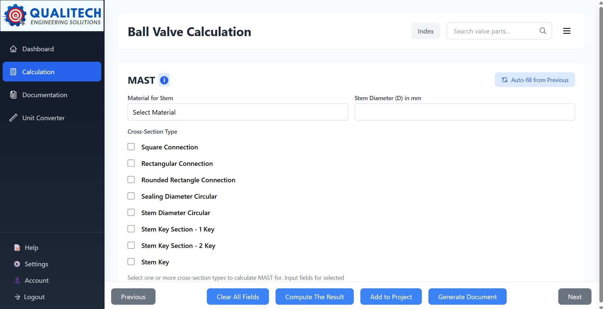Click the Stem Diameter input field
The image size is (603, 309).
(x=465, y=112)
